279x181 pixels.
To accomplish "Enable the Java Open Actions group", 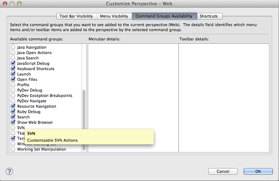I will (x=13, y=52).
